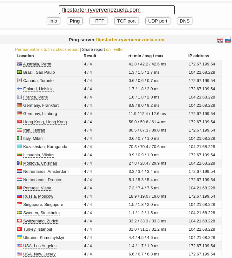Click the Kazakhstan flag icon
This screenshot has height=258, width=232.
20,146
